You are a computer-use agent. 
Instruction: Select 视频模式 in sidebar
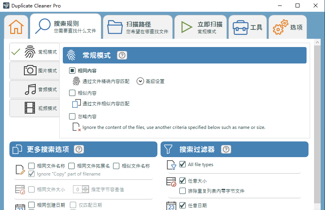tap(35, 108)
